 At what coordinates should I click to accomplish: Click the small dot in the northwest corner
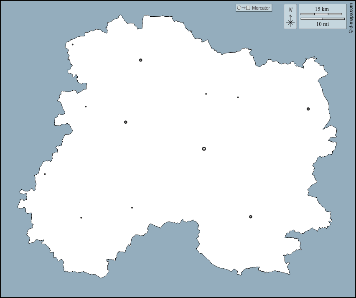tap(73, 45)
